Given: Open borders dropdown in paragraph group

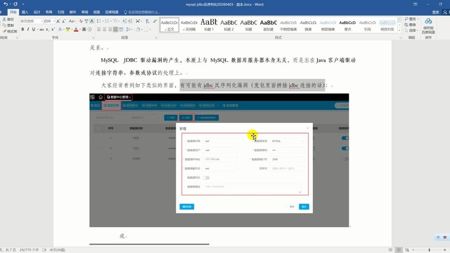Looking at the screenshot, I should point(150,29).
